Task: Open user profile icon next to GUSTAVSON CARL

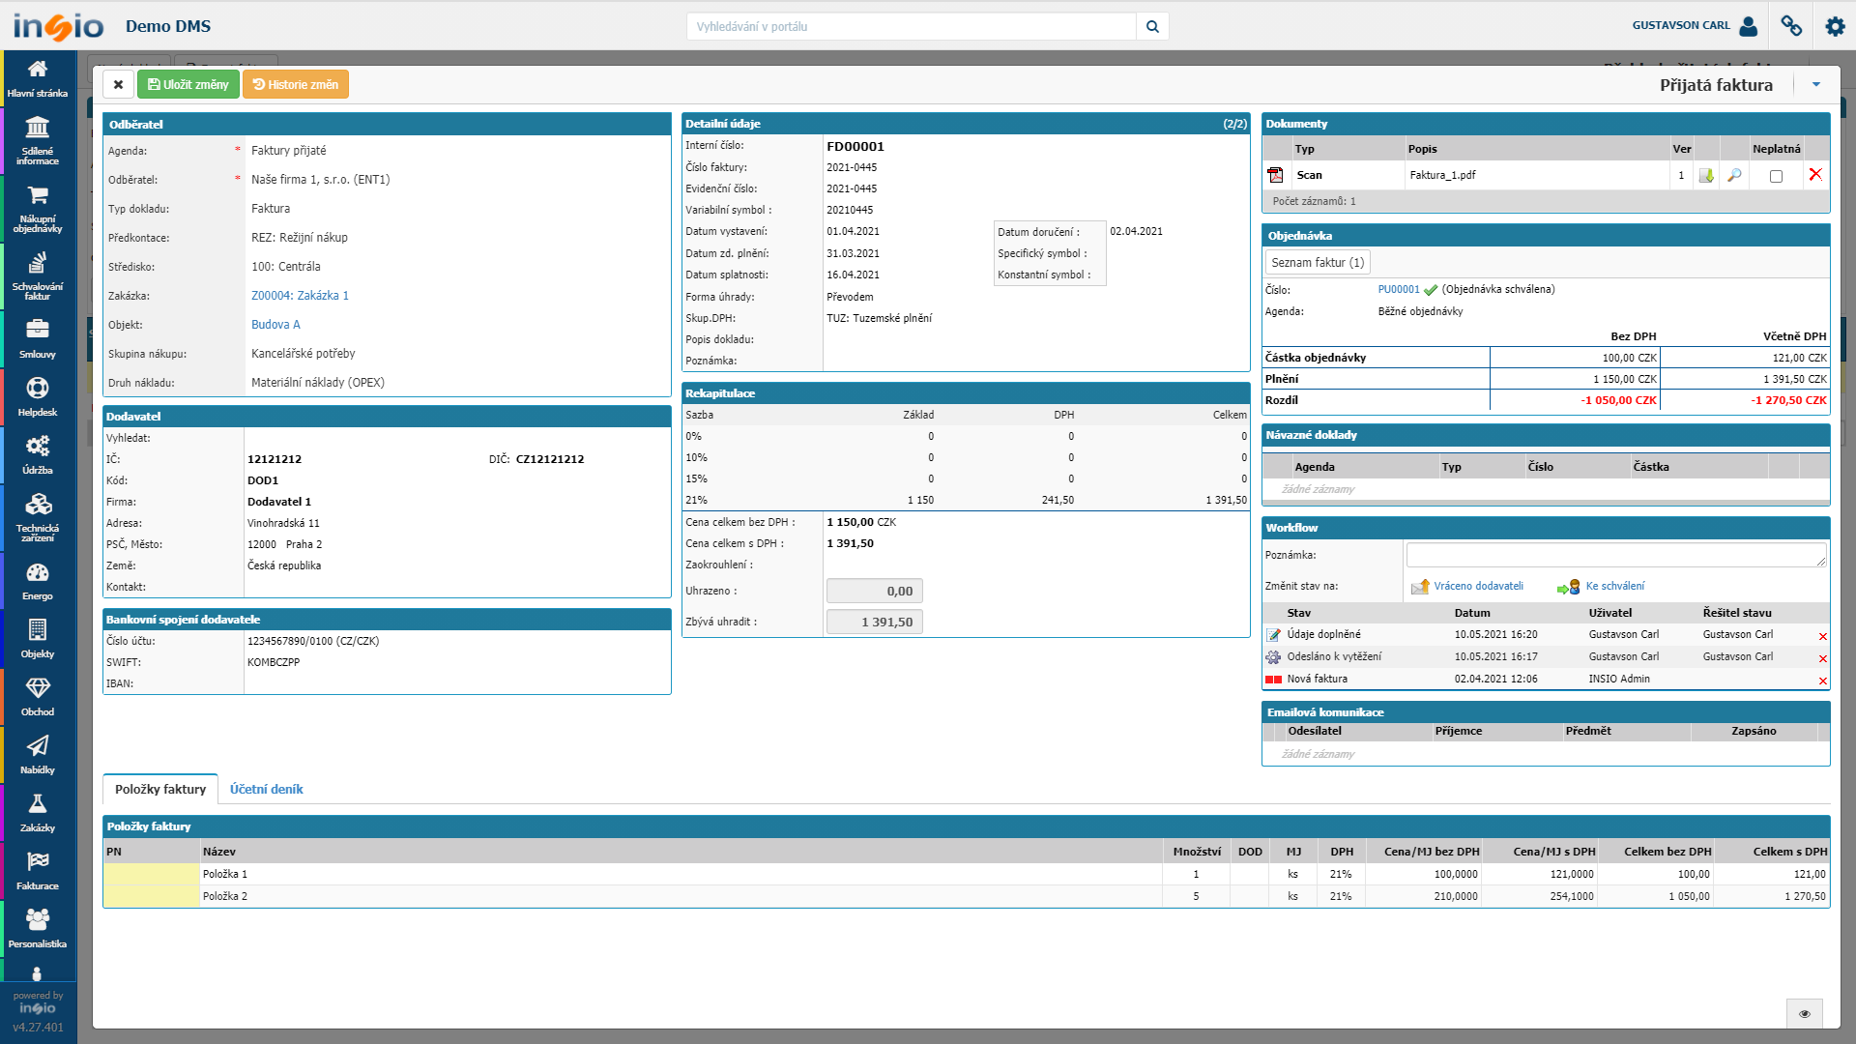Action: [x=1748, y=26]
